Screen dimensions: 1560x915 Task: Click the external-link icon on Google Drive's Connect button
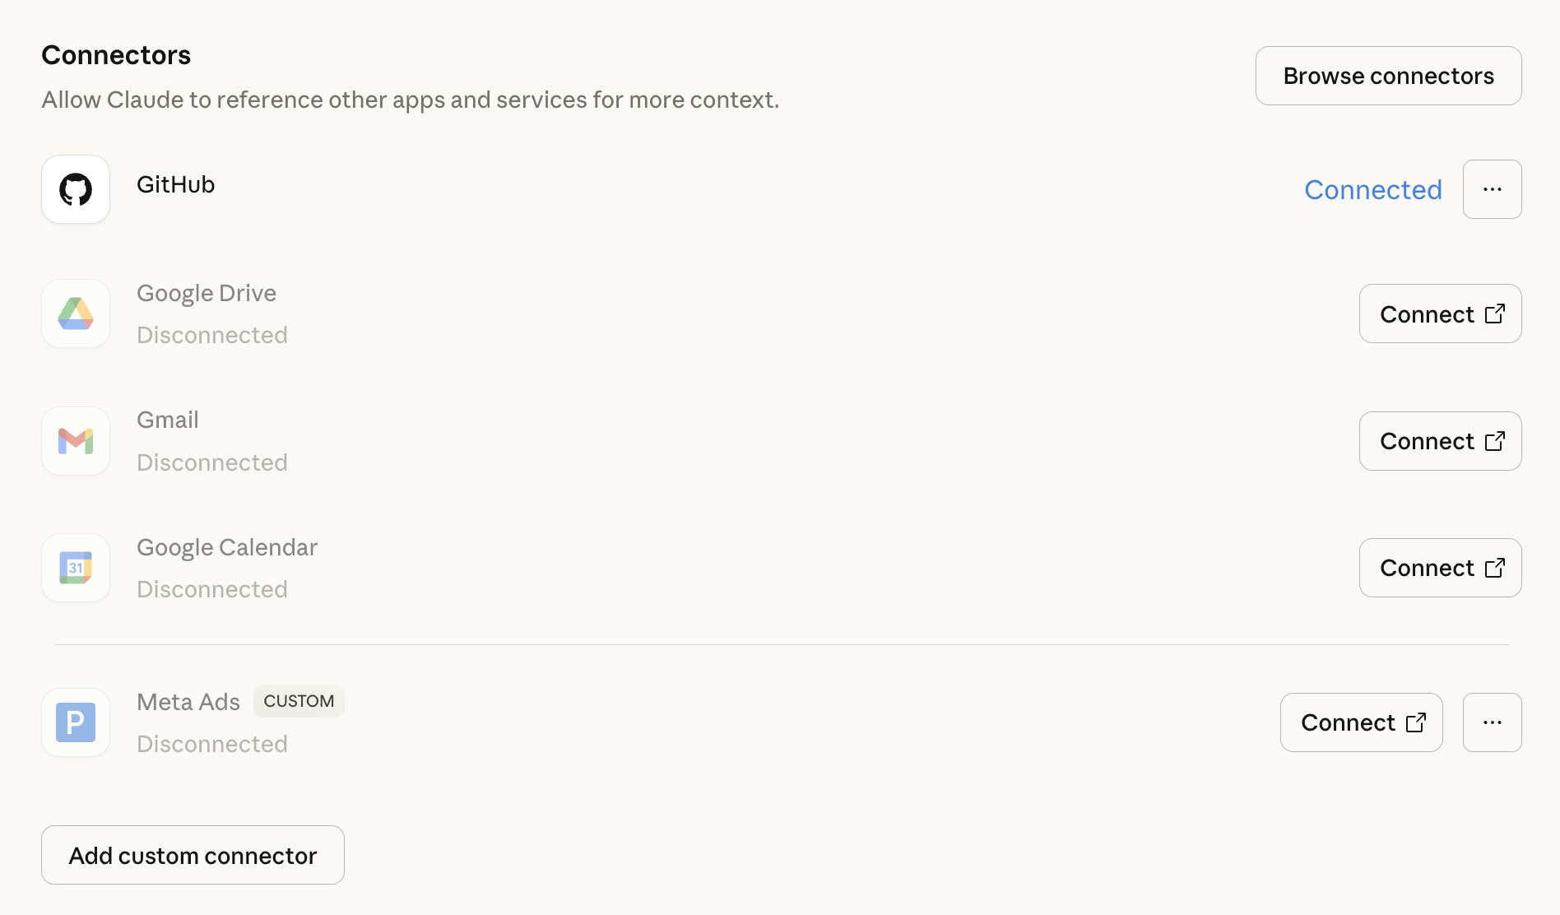point(1496,314)
